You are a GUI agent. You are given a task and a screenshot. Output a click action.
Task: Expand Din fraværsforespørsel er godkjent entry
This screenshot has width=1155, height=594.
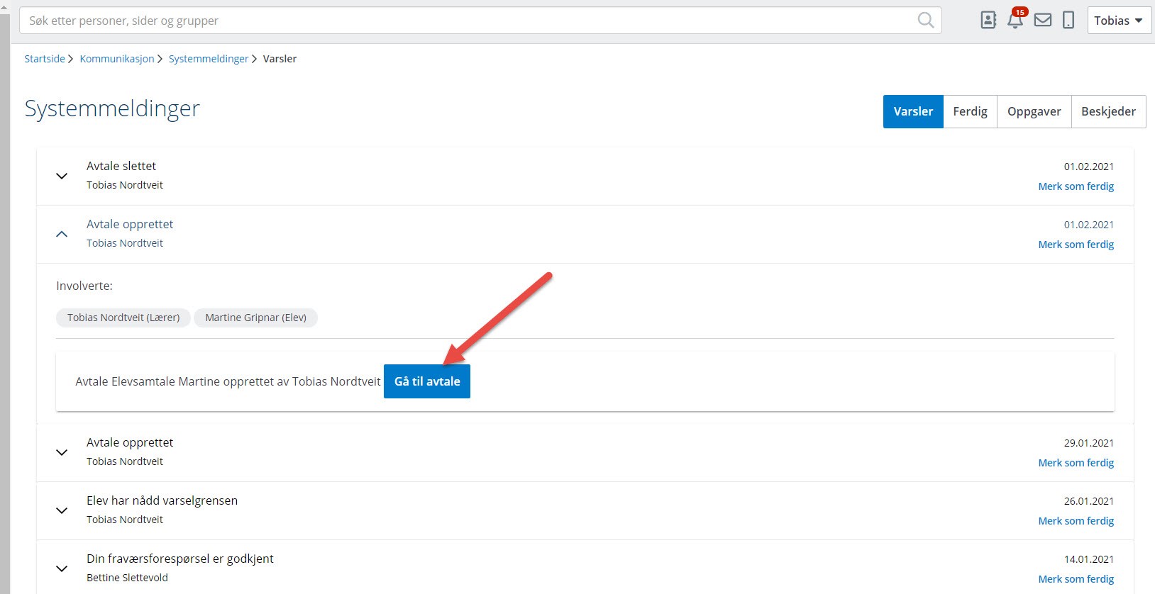pos(62,568)
